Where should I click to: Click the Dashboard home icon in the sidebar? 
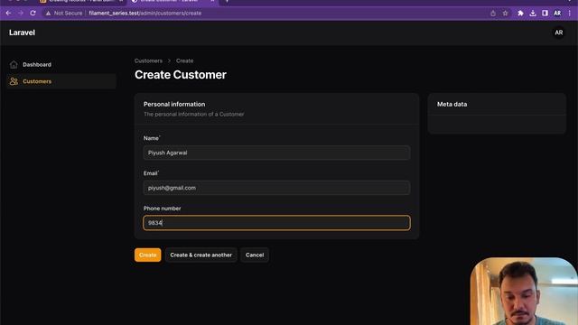[x=14, y=64]
